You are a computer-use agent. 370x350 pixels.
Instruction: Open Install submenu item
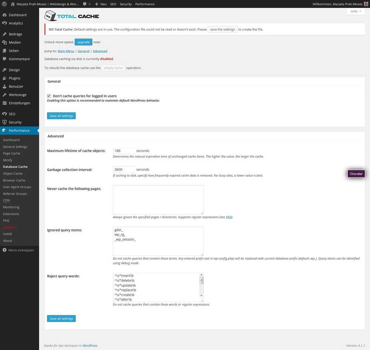[x=7, y=234]
